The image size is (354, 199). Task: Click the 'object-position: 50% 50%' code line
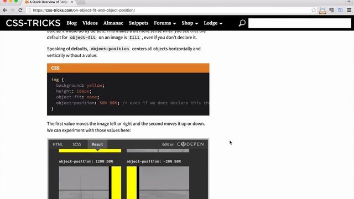click(x=87, y=103)
